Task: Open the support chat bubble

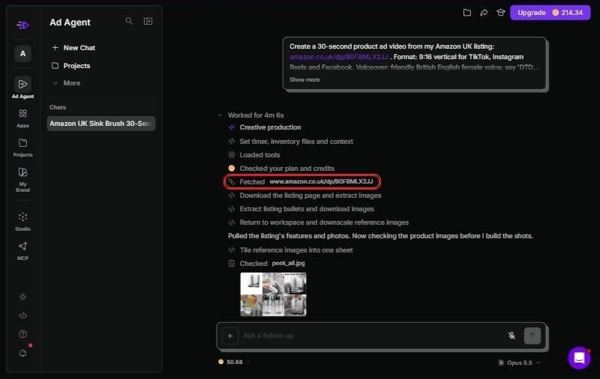Action: (579, 358)
